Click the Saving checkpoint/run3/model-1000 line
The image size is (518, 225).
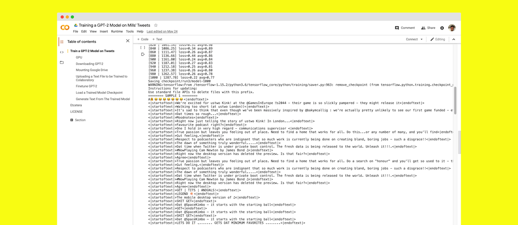tap(179, 81)
